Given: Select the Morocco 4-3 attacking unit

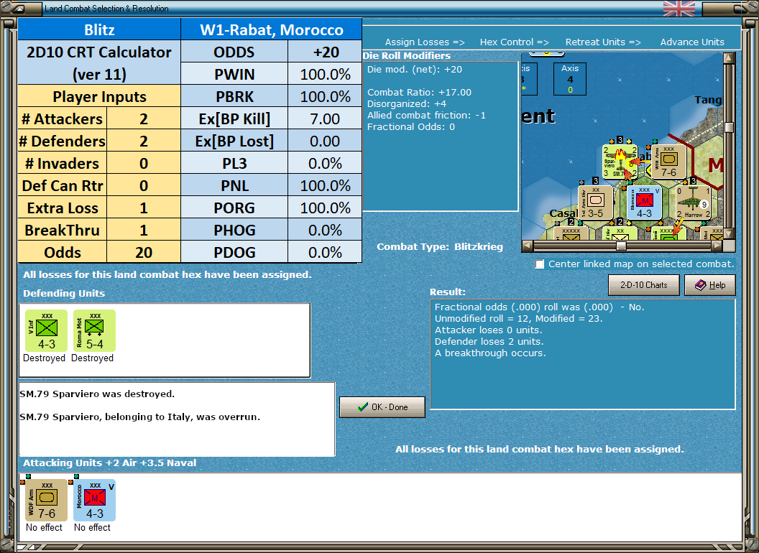Looking at the screenshot, I should pos(94,501).
